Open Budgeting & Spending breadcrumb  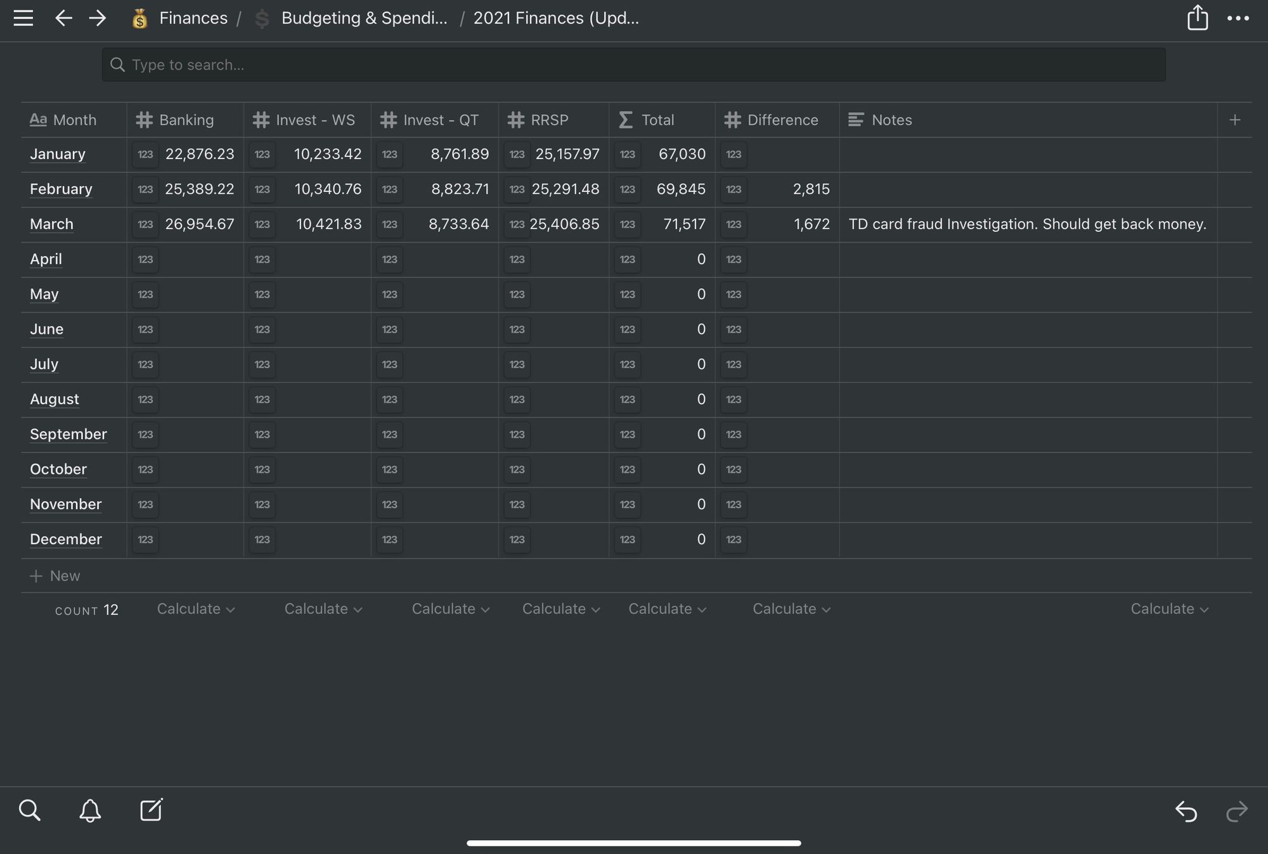tap(364, 18)
